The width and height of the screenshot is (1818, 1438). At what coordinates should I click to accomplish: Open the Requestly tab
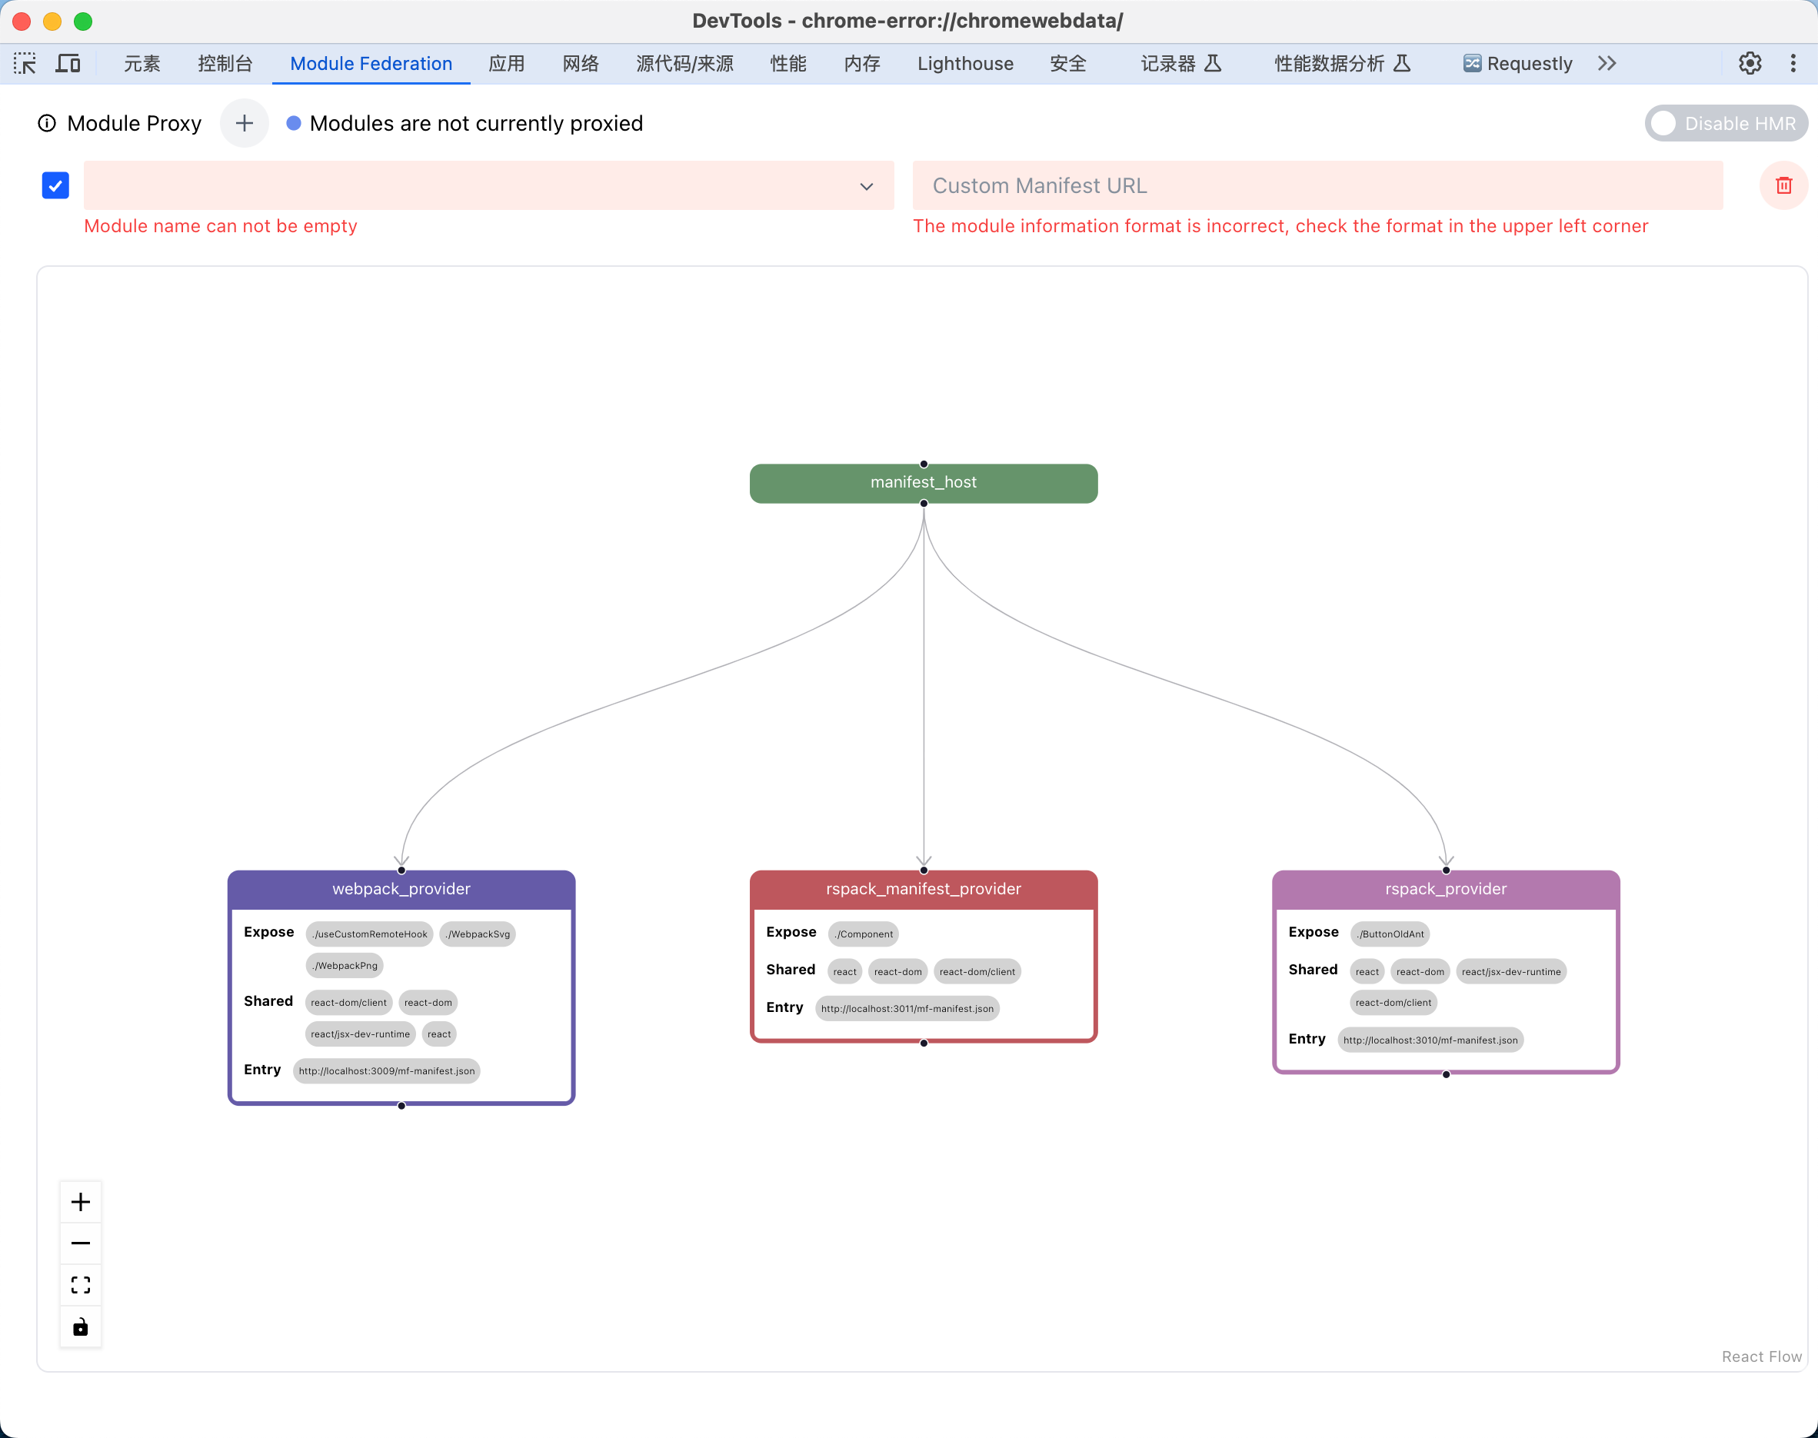[1517, 64]
